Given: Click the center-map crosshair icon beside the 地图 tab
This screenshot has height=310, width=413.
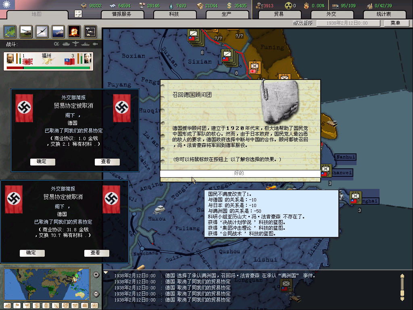Looking at the screenshot, I should [78, 14].
